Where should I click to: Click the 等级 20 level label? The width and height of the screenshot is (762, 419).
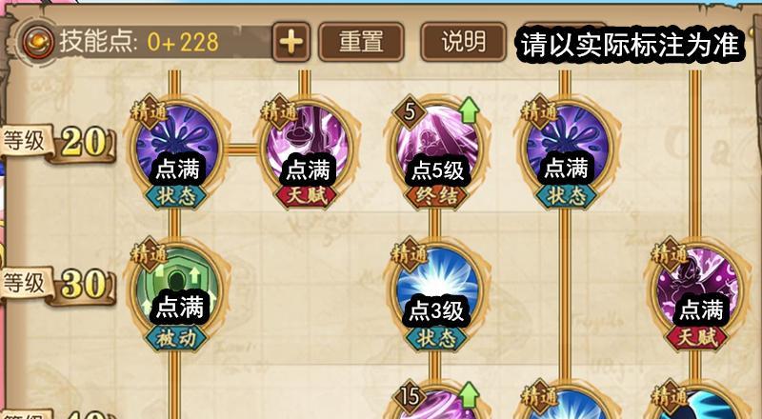point(58,143)
